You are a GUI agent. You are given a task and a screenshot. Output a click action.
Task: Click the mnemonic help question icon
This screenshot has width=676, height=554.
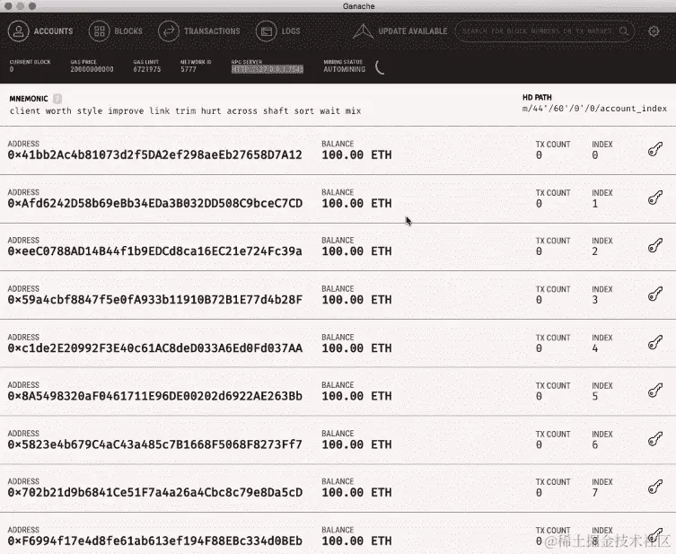[x=57, y=99]
